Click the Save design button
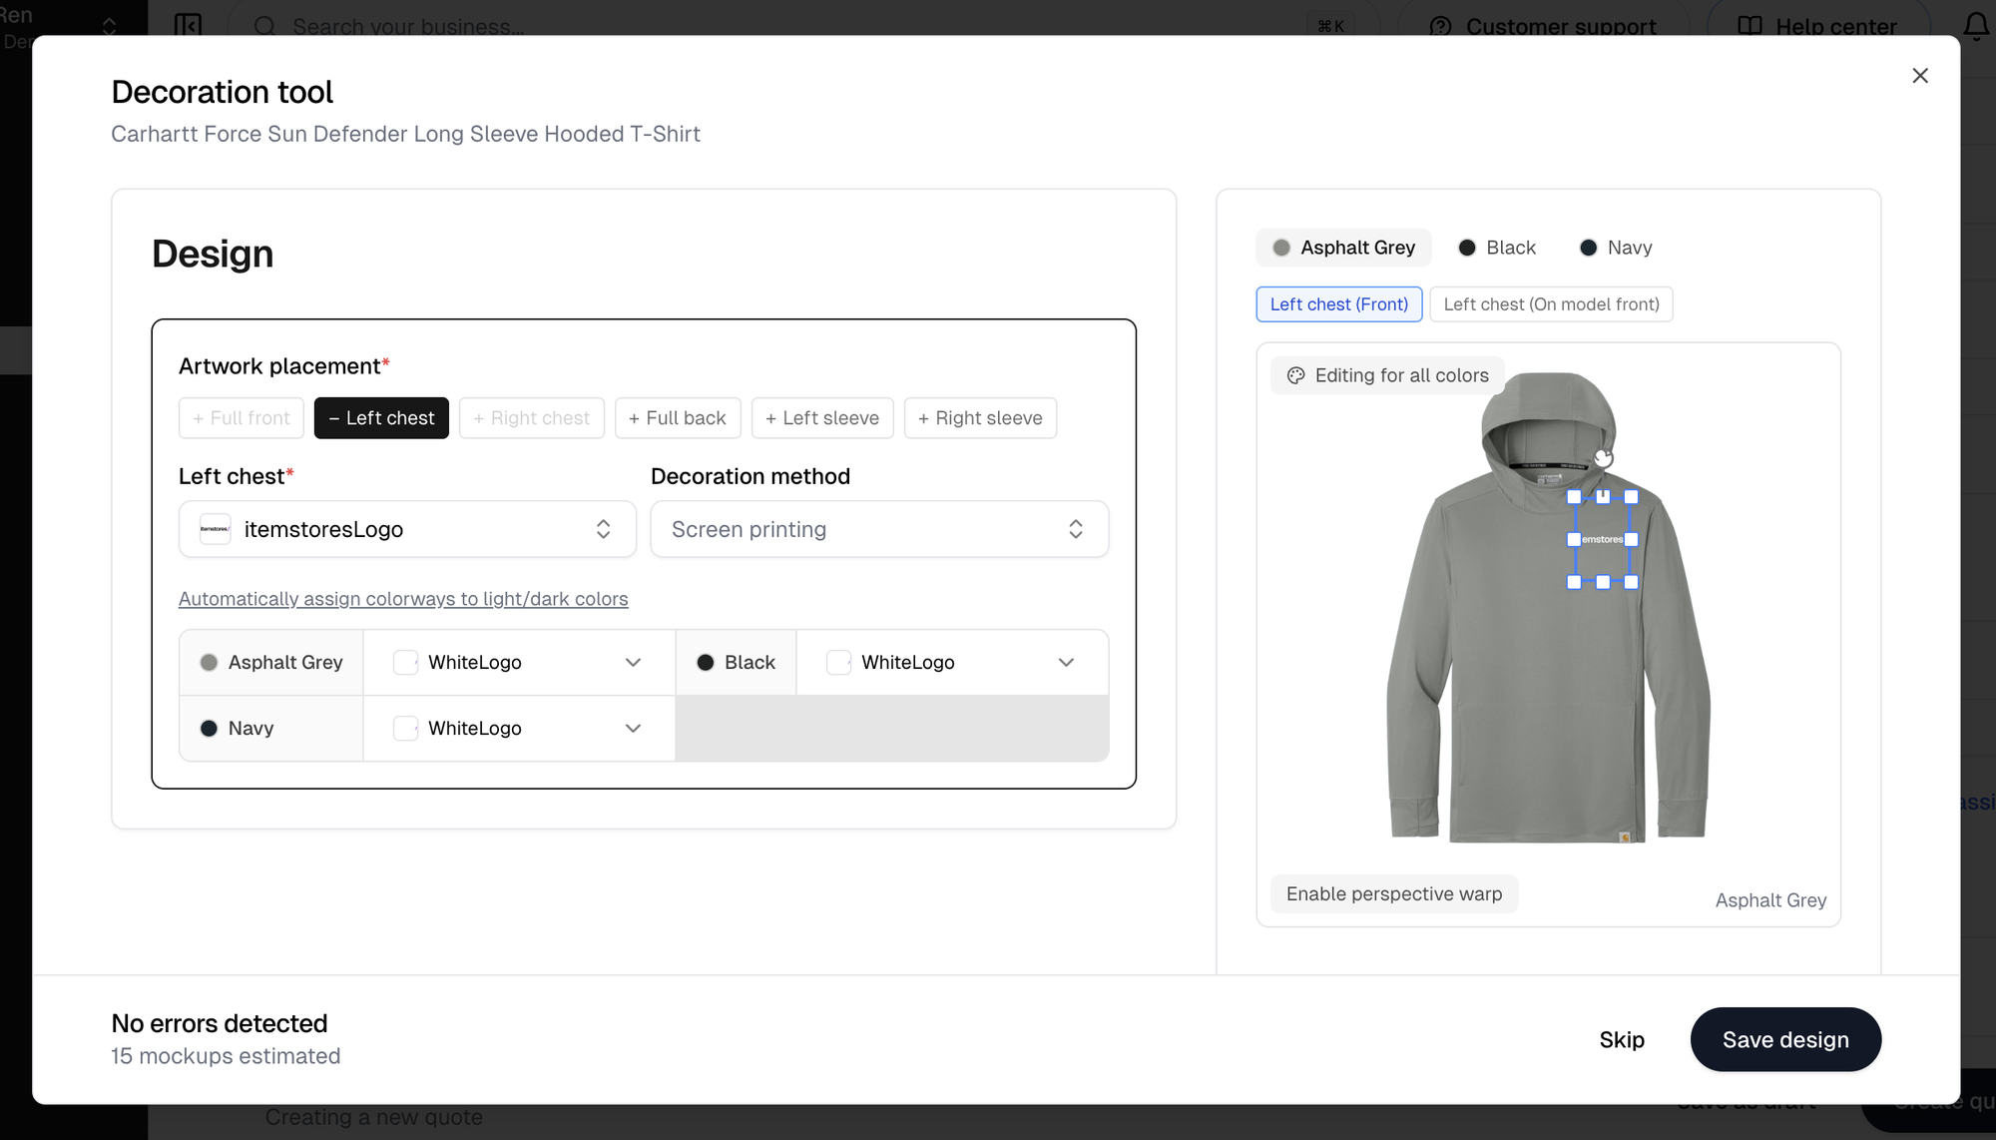The image size is (1996, 1140). 1785,1040
